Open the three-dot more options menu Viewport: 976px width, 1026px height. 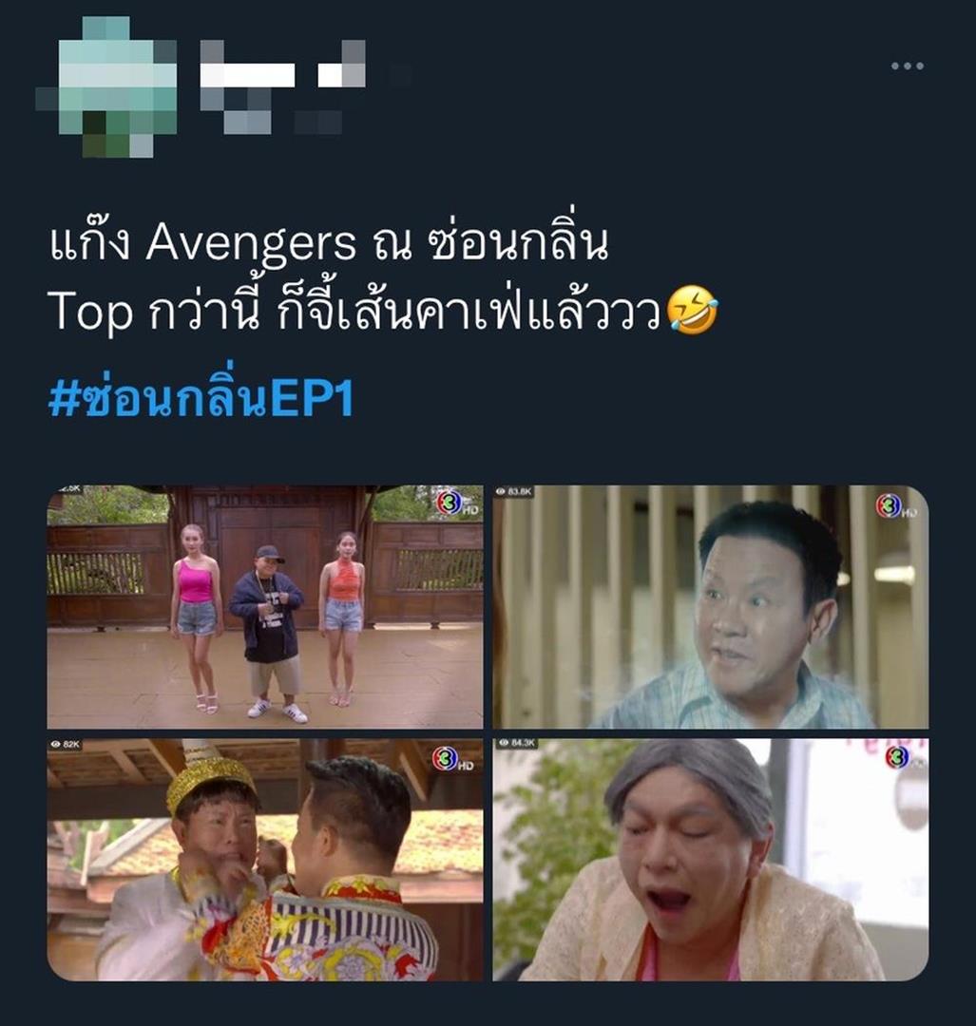[x=908, y=66]
